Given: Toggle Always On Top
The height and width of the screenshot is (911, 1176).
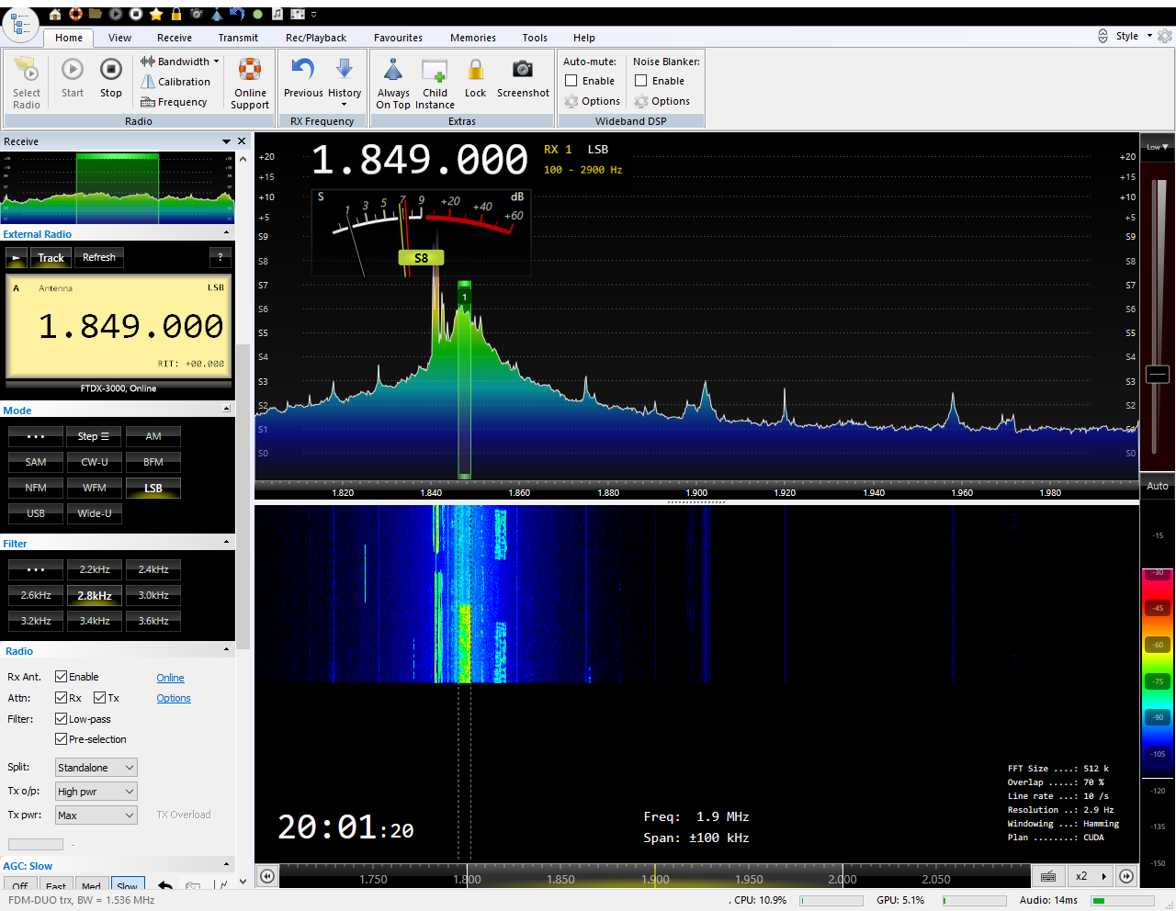Looking at the screenshot, I should click(393, 71).
